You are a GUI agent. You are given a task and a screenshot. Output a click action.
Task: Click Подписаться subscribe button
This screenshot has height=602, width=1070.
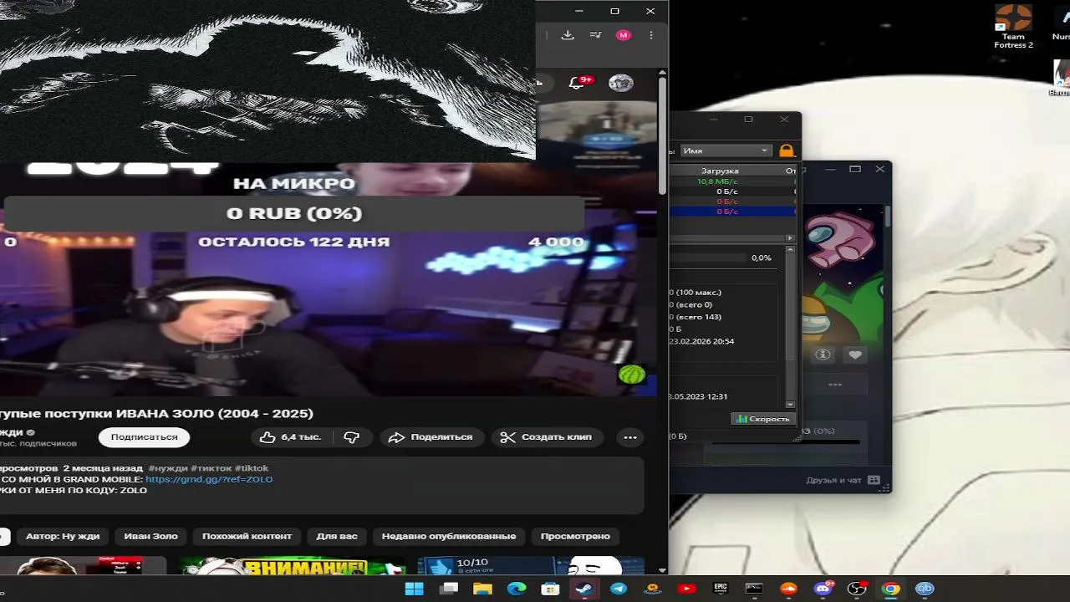(x=145, y=437)
